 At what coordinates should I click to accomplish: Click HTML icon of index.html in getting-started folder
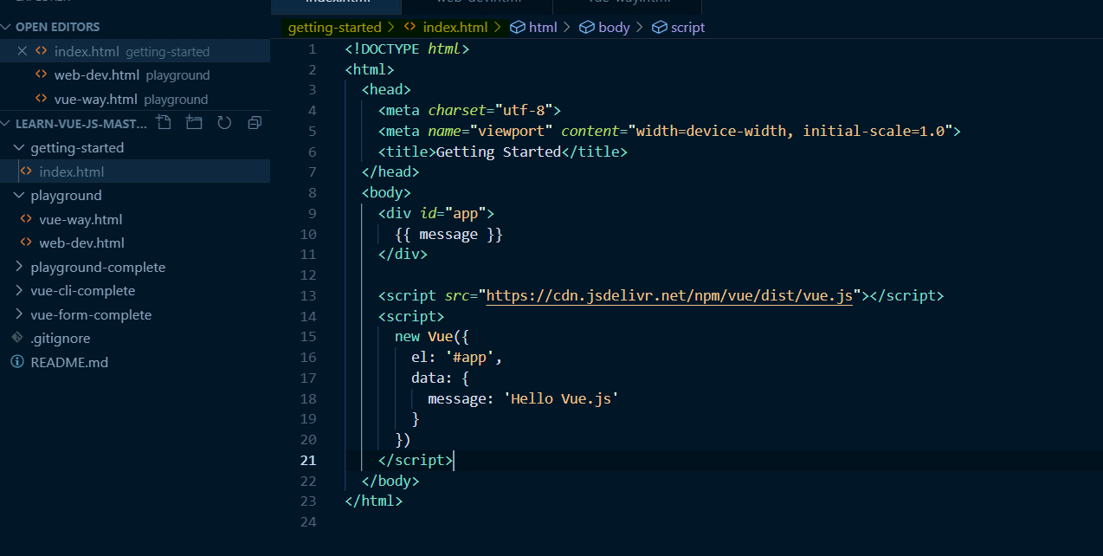(26, 171)
